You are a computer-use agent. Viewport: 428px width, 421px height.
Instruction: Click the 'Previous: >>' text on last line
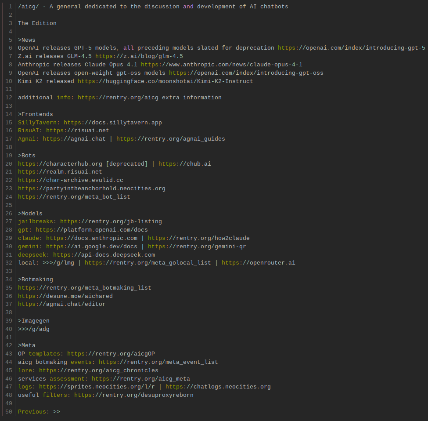[39, 412]
